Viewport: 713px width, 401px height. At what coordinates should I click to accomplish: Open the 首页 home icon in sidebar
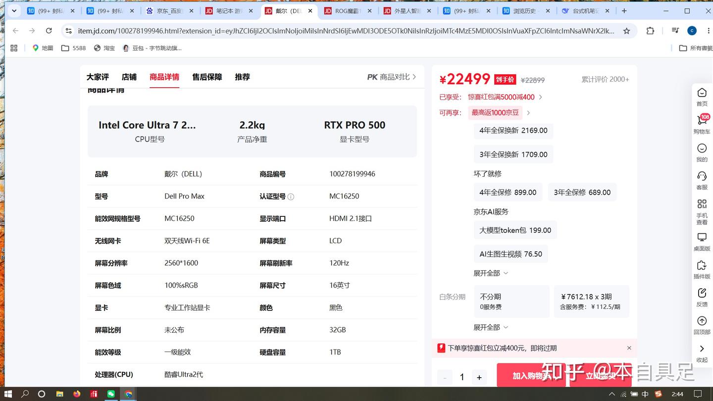702,93
